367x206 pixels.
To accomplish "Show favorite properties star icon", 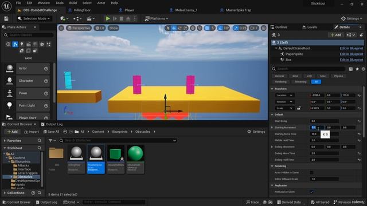I will point(357,69).
